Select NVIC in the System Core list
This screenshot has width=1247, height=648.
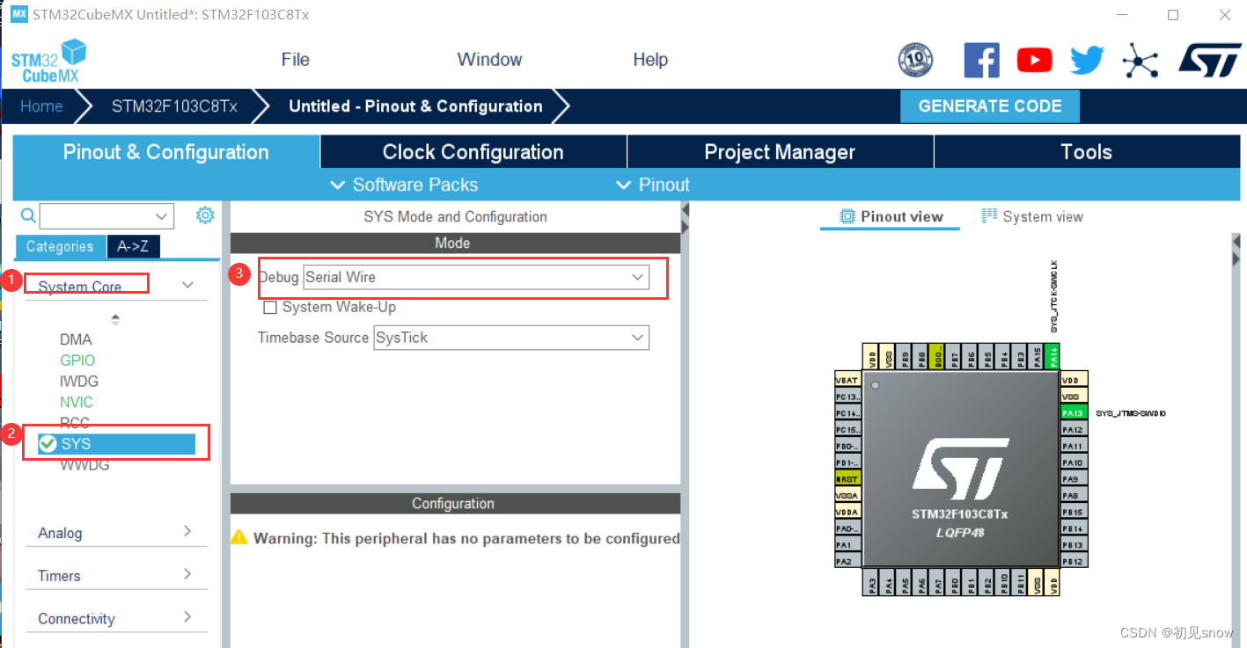click(77, 403)
